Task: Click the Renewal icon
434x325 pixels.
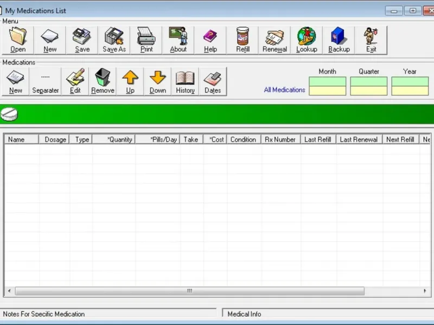Action: point(275,40)
